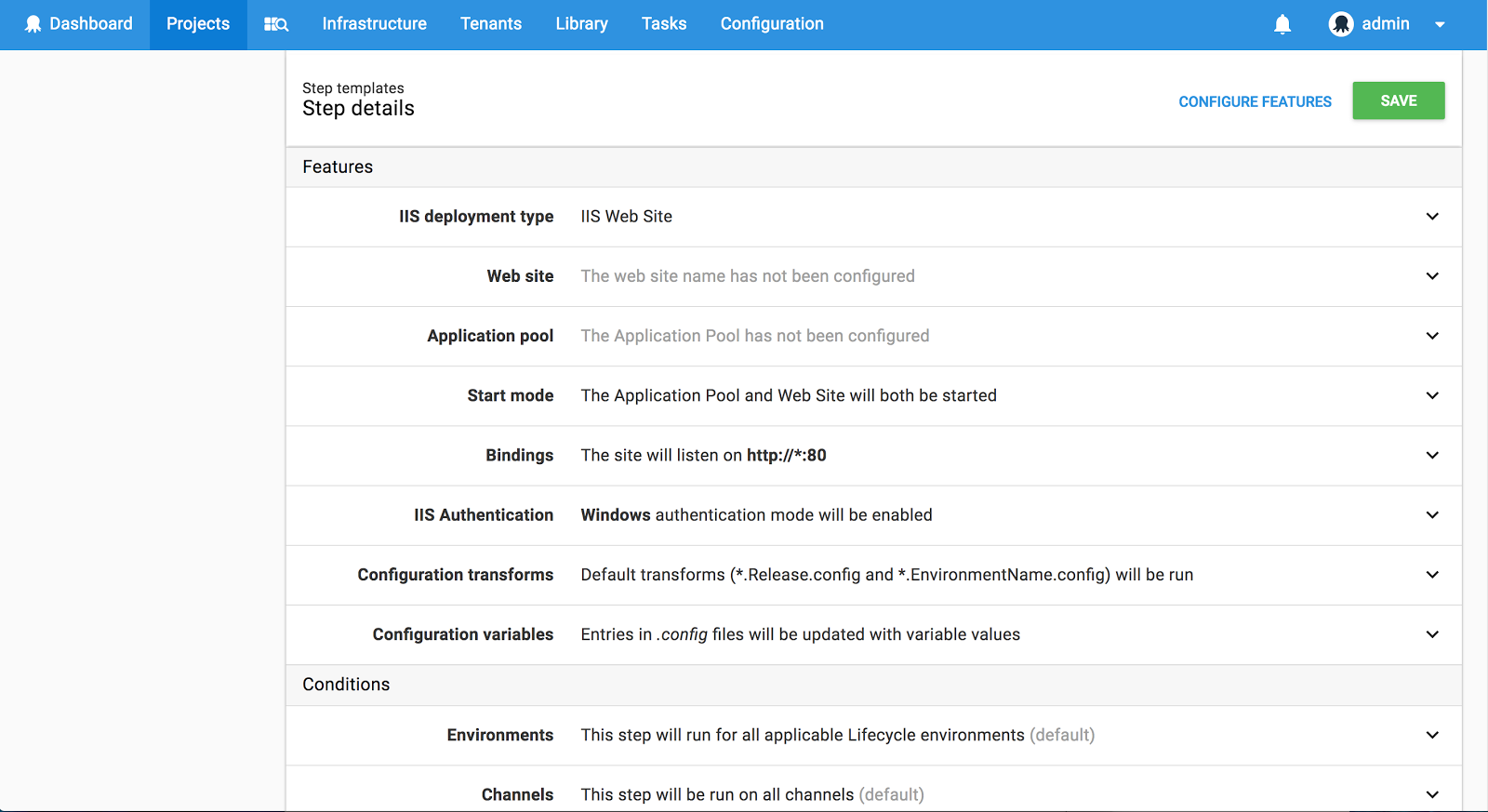Click the IIS Authentication label
The width and height of the screenshot is (1488, 812).
point(484,515)
